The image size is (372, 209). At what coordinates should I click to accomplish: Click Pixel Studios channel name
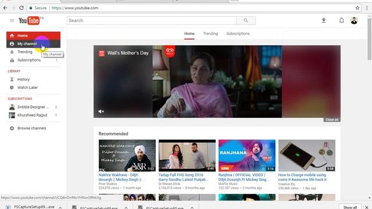[108, 184]
